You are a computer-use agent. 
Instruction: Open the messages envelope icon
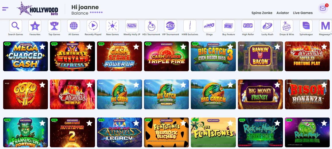click(x=323, y=8)
